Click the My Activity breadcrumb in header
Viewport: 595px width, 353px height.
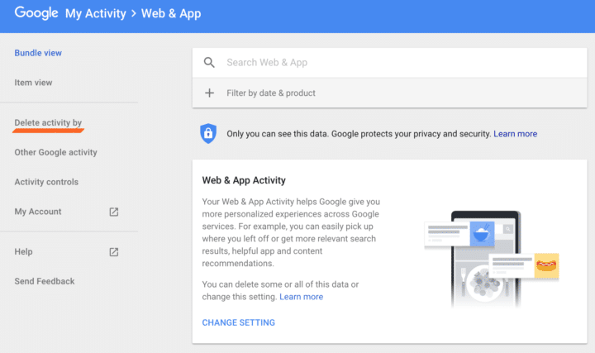[96, 14]
